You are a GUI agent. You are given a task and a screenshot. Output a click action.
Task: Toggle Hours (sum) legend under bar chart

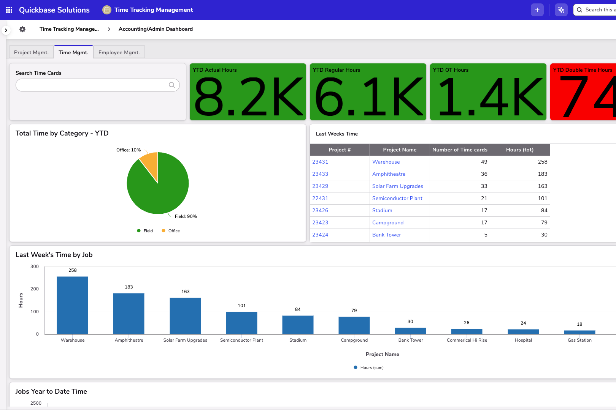coord(368,367)
